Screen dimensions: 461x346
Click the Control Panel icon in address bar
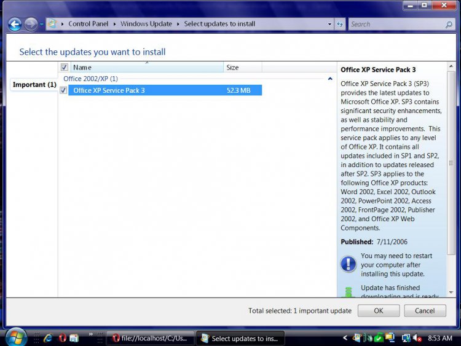(52, 24)
